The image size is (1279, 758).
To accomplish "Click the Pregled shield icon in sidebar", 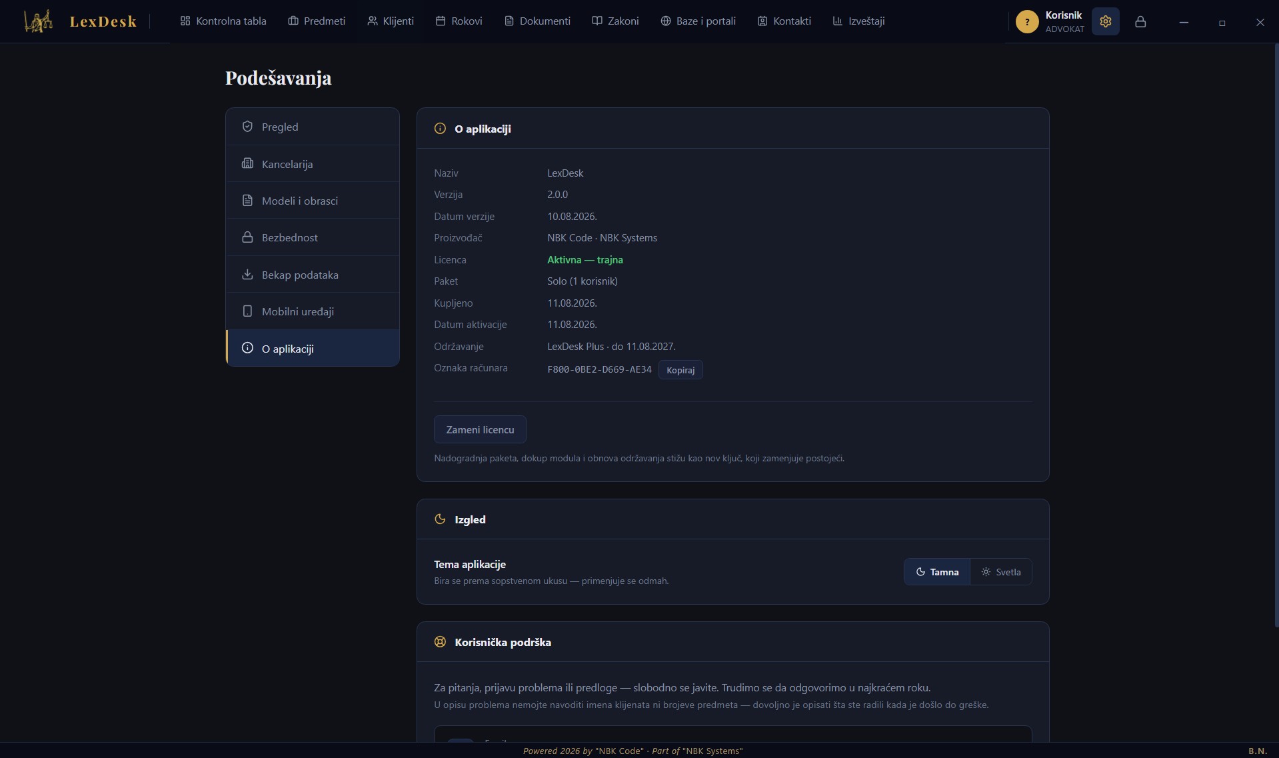I will pyautogui.click(x=247, y=127).
